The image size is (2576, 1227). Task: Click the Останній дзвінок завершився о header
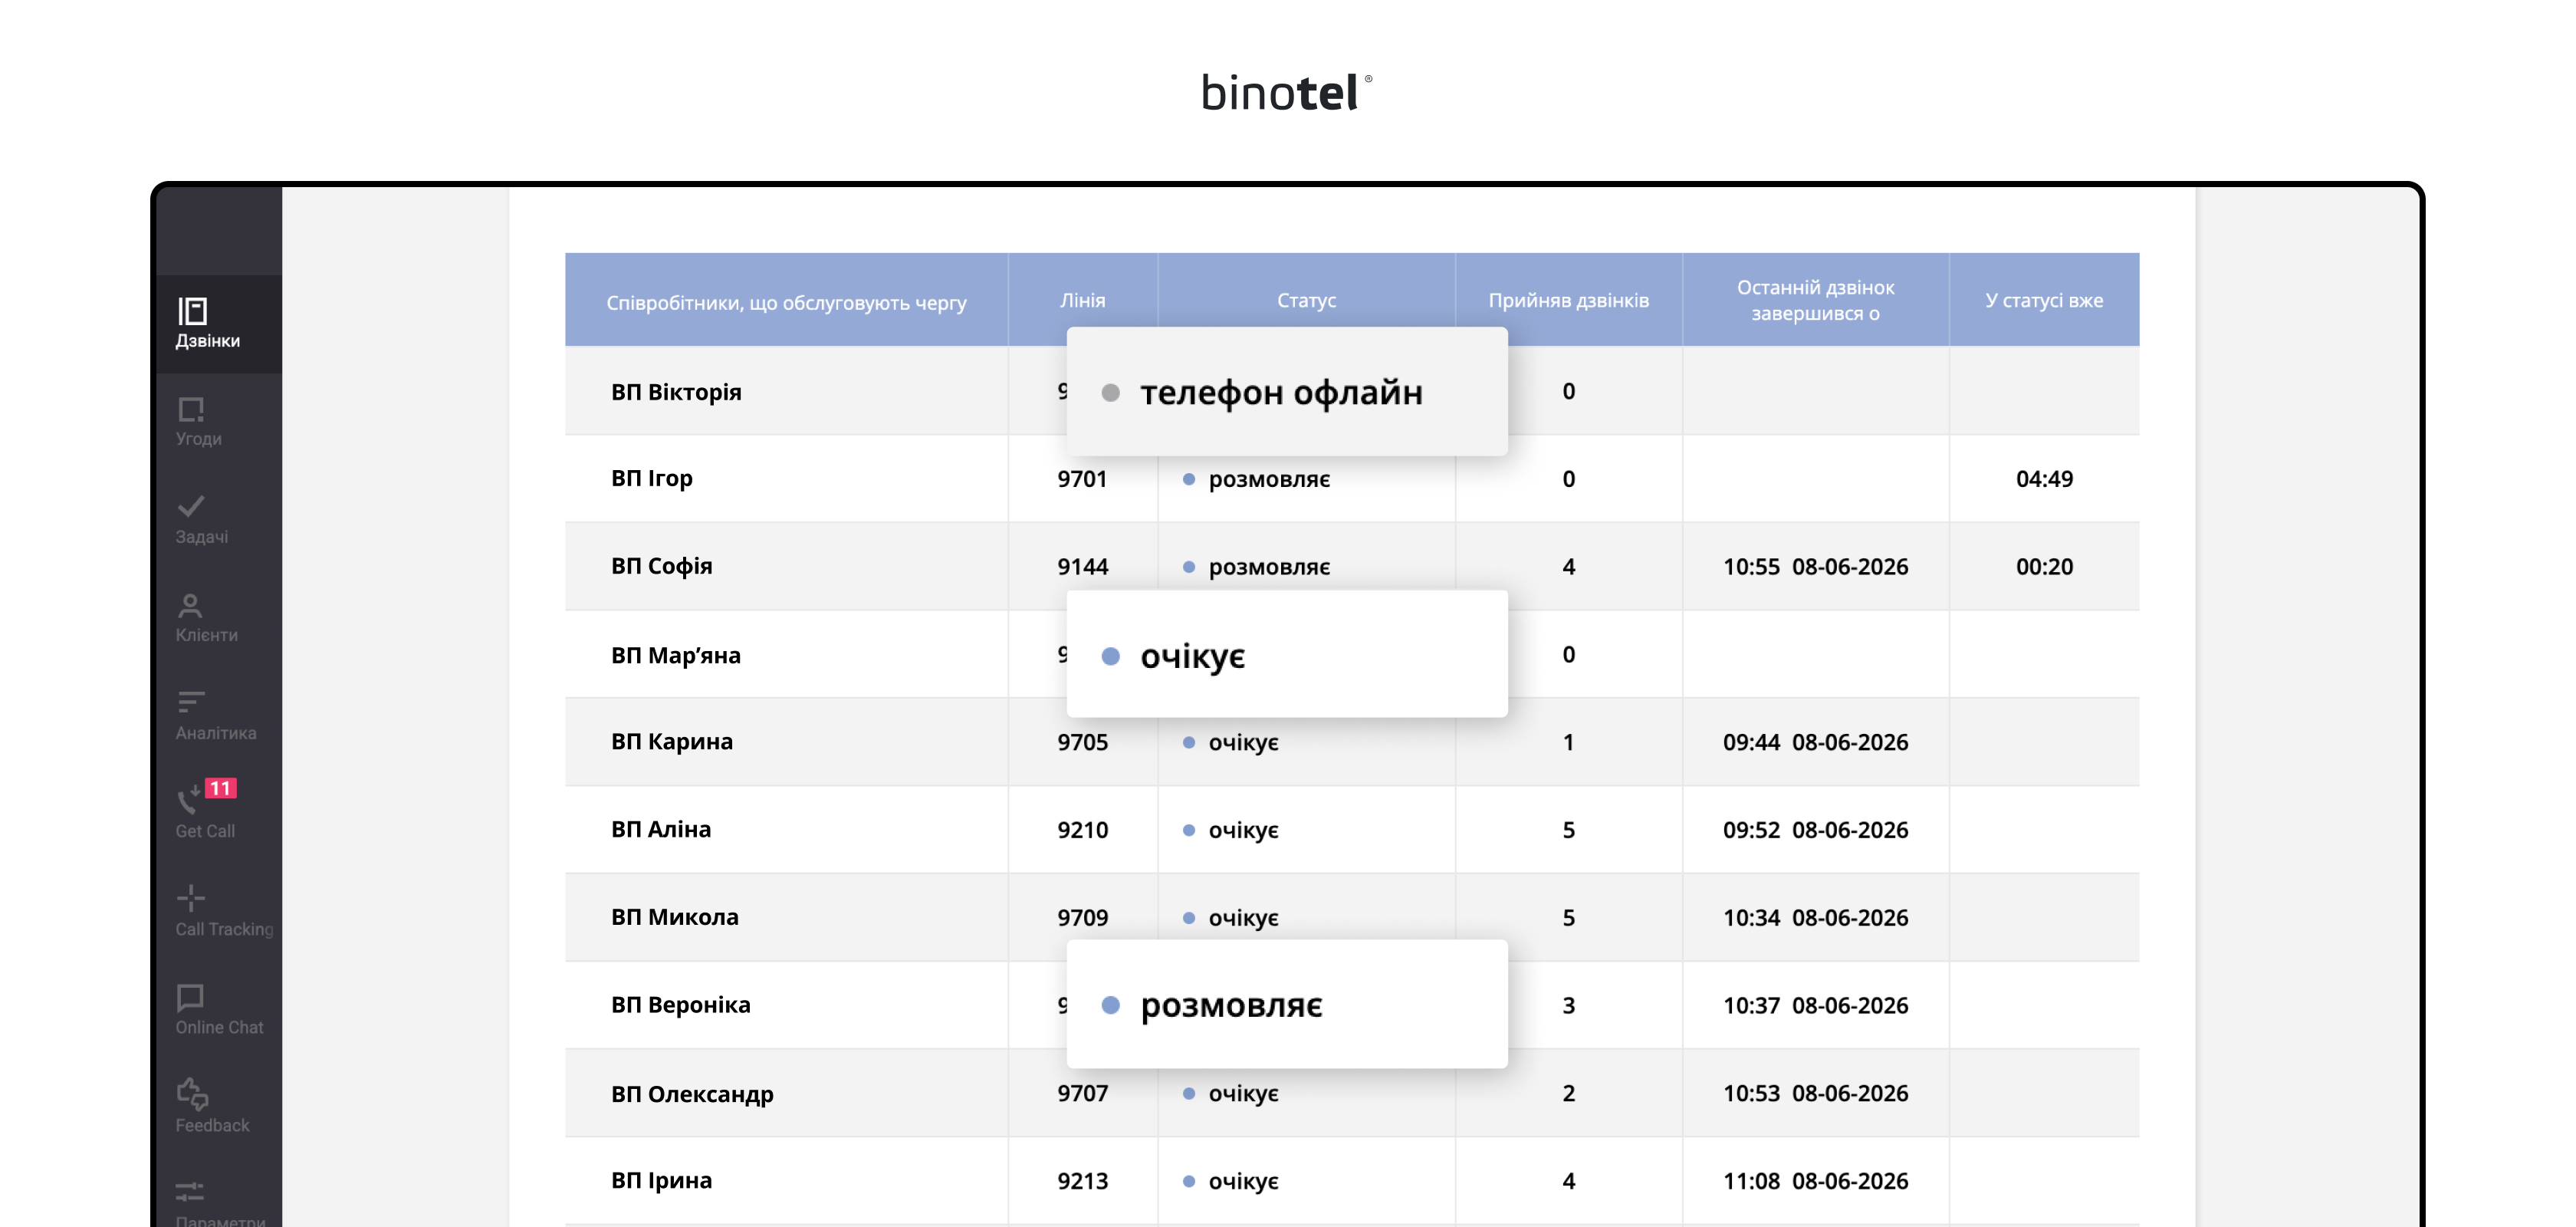click(x=1815, y=300)
